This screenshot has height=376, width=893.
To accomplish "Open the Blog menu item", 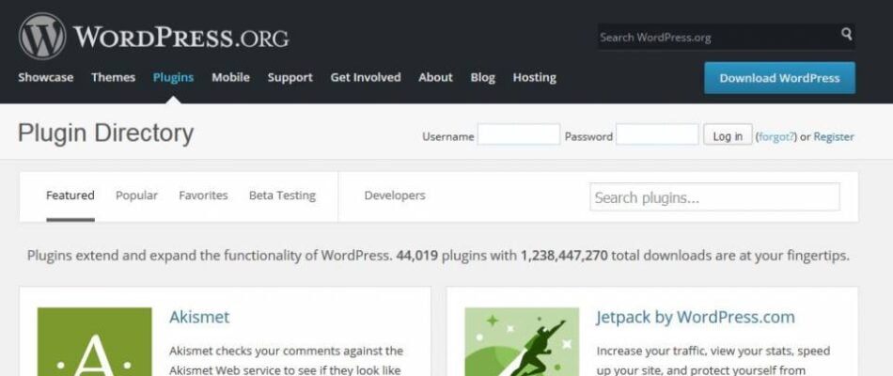I will tap(483, 77).
